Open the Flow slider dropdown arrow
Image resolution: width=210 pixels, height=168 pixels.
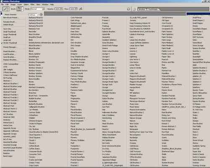click(76, 9)
